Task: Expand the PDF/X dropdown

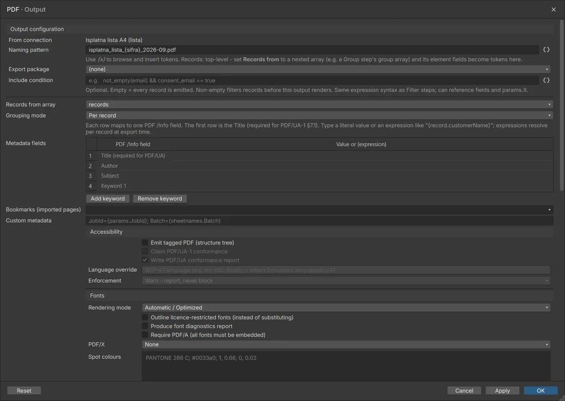Action: 346,345
